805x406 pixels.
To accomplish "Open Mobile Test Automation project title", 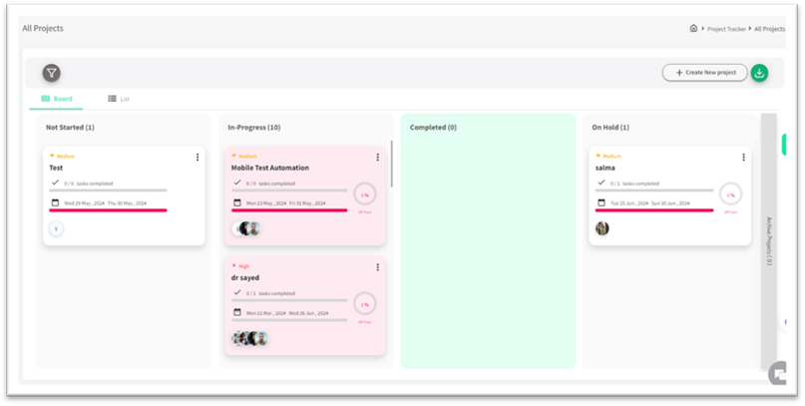I will pyautogui.click(x=270, y=168).
